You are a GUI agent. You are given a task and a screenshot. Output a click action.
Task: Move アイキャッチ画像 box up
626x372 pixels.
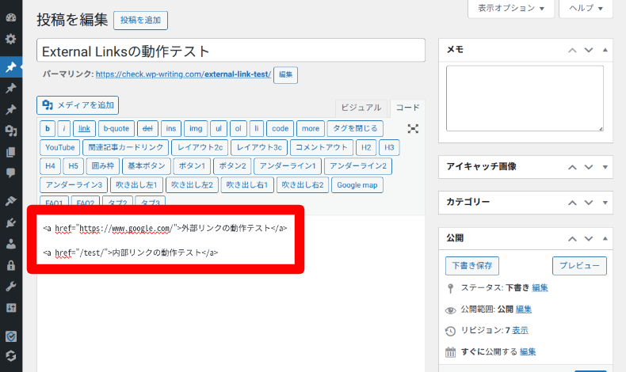click(572, 167)
